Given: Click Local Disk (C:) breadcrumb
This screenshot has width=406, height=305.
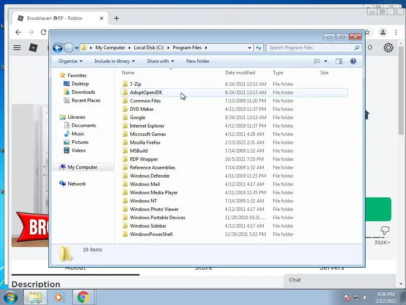Looking at the screenshot, I should click(x=149, y=48).
